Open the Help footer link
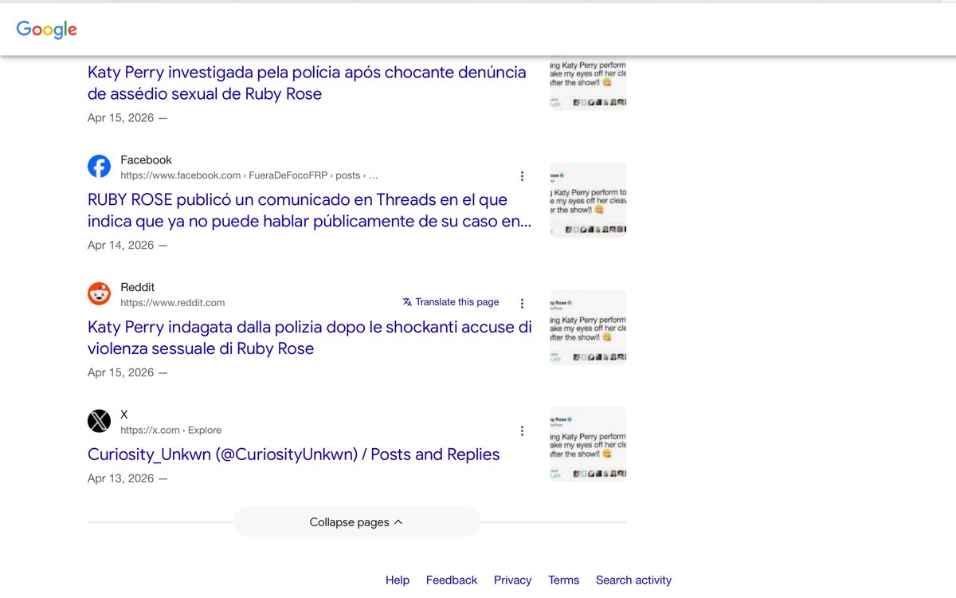Image resolution: width=956 pixels, height=598 pixels. (398, 580)
